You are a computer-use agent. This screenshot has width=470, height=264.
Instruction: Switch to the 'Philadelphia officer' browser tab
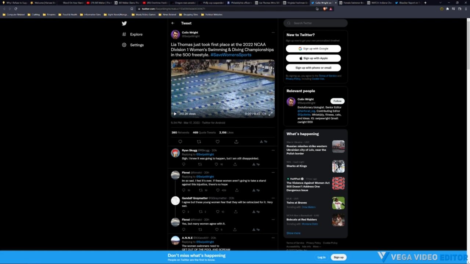pyautogui.click(x=239, y=3)
